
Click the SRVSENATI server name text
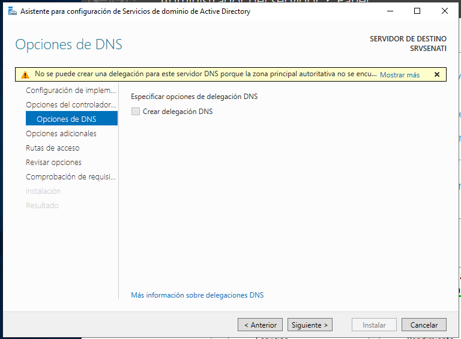(x=428, y=49)
